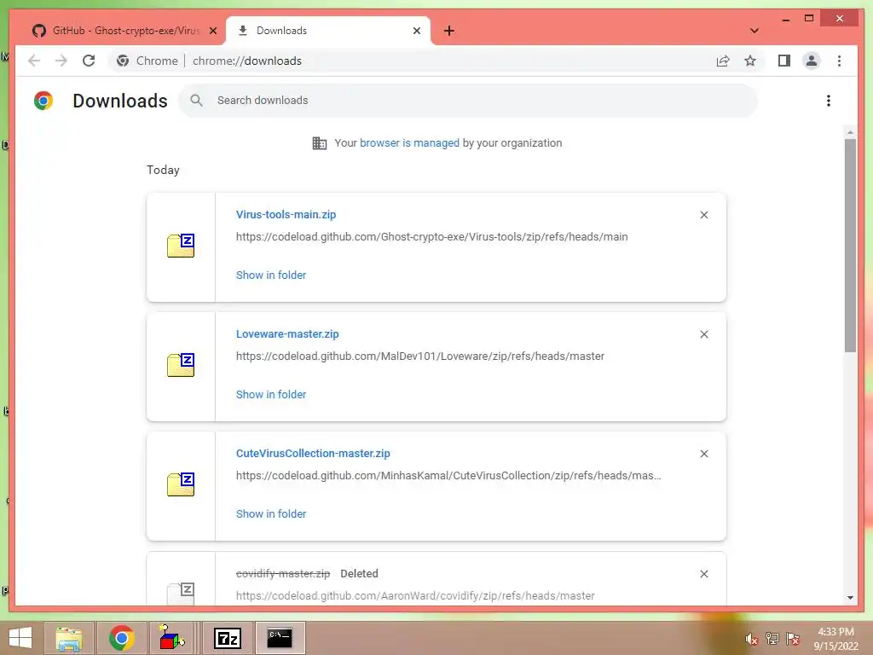Click the CuteVirusCollection zip file icon
Screen dimensions: 873x655
[181, 484]
